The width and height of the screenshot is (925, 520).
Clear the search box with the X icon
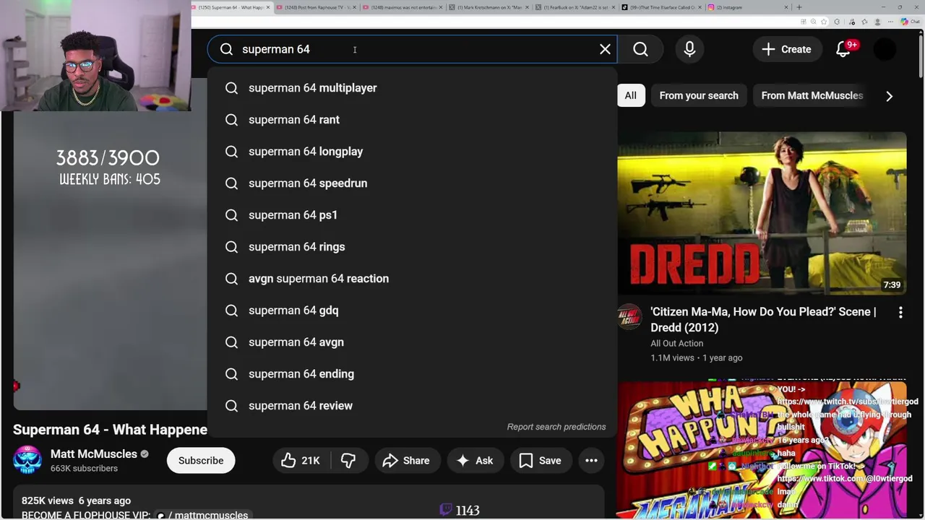[605, 49]
